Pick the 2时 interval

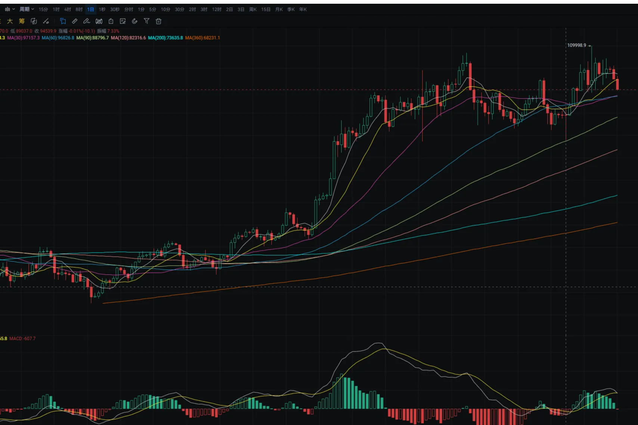tap(192, 9)
